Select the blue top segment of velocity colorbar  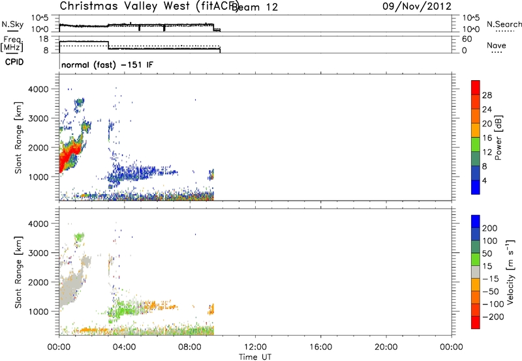coord(476,222)
